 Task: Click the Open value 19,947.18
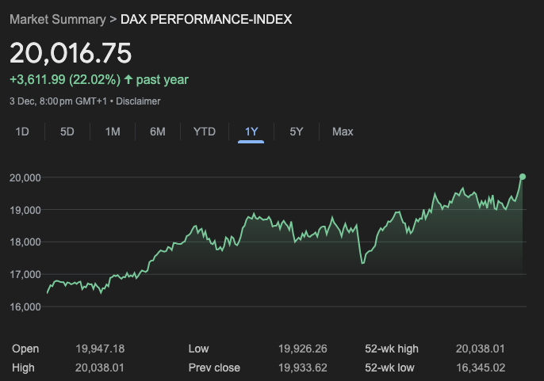(x=100, y=349)
